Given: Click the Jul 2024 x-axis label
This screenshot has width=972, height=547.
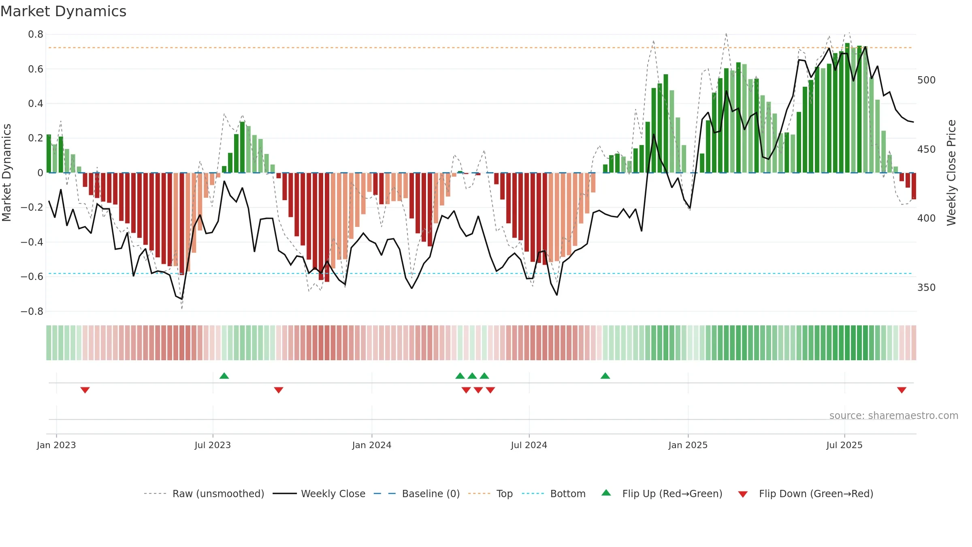Looking at the screenshot, I should tap(529, 445).
